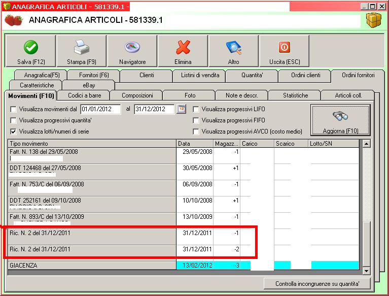This screenshot has height=296, width=389.
Task: Click the Stampa (F9) printer button
Action: click(82, 51)
